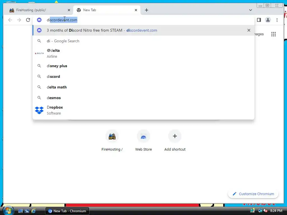Click the Add shortcut tile
This screenshot has height=215, width=287.
[x=175, y=141]
